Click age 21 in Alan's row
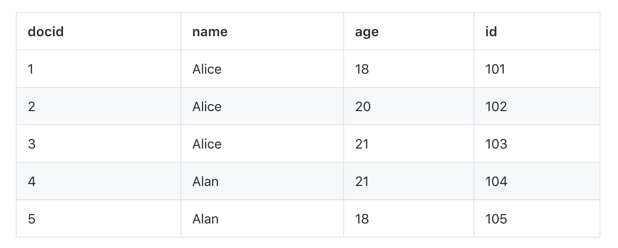The width and height of the screenshot is (618, 248). (x=362, y=181)
